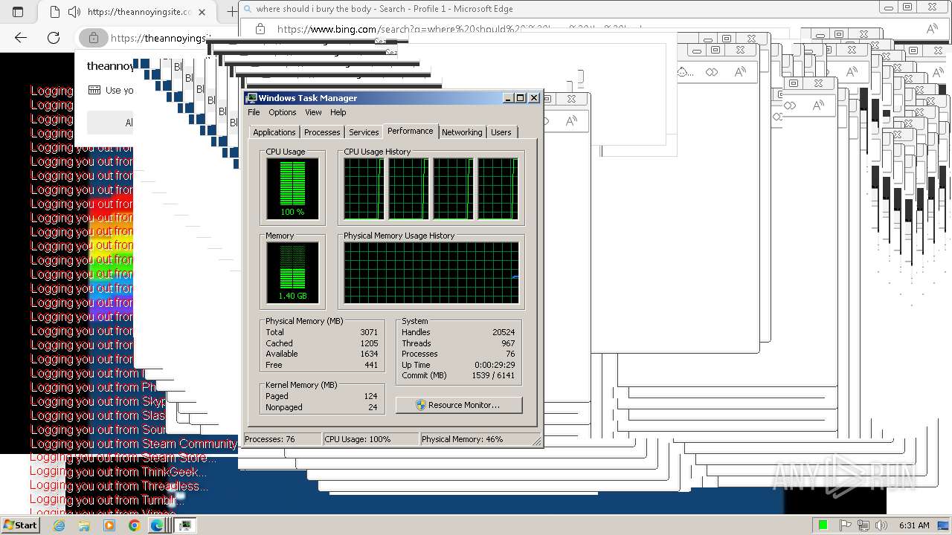Screen dimensions: 952x535
Task: Open the Help menu in Task Manager
Action: (x=338, y=112)
